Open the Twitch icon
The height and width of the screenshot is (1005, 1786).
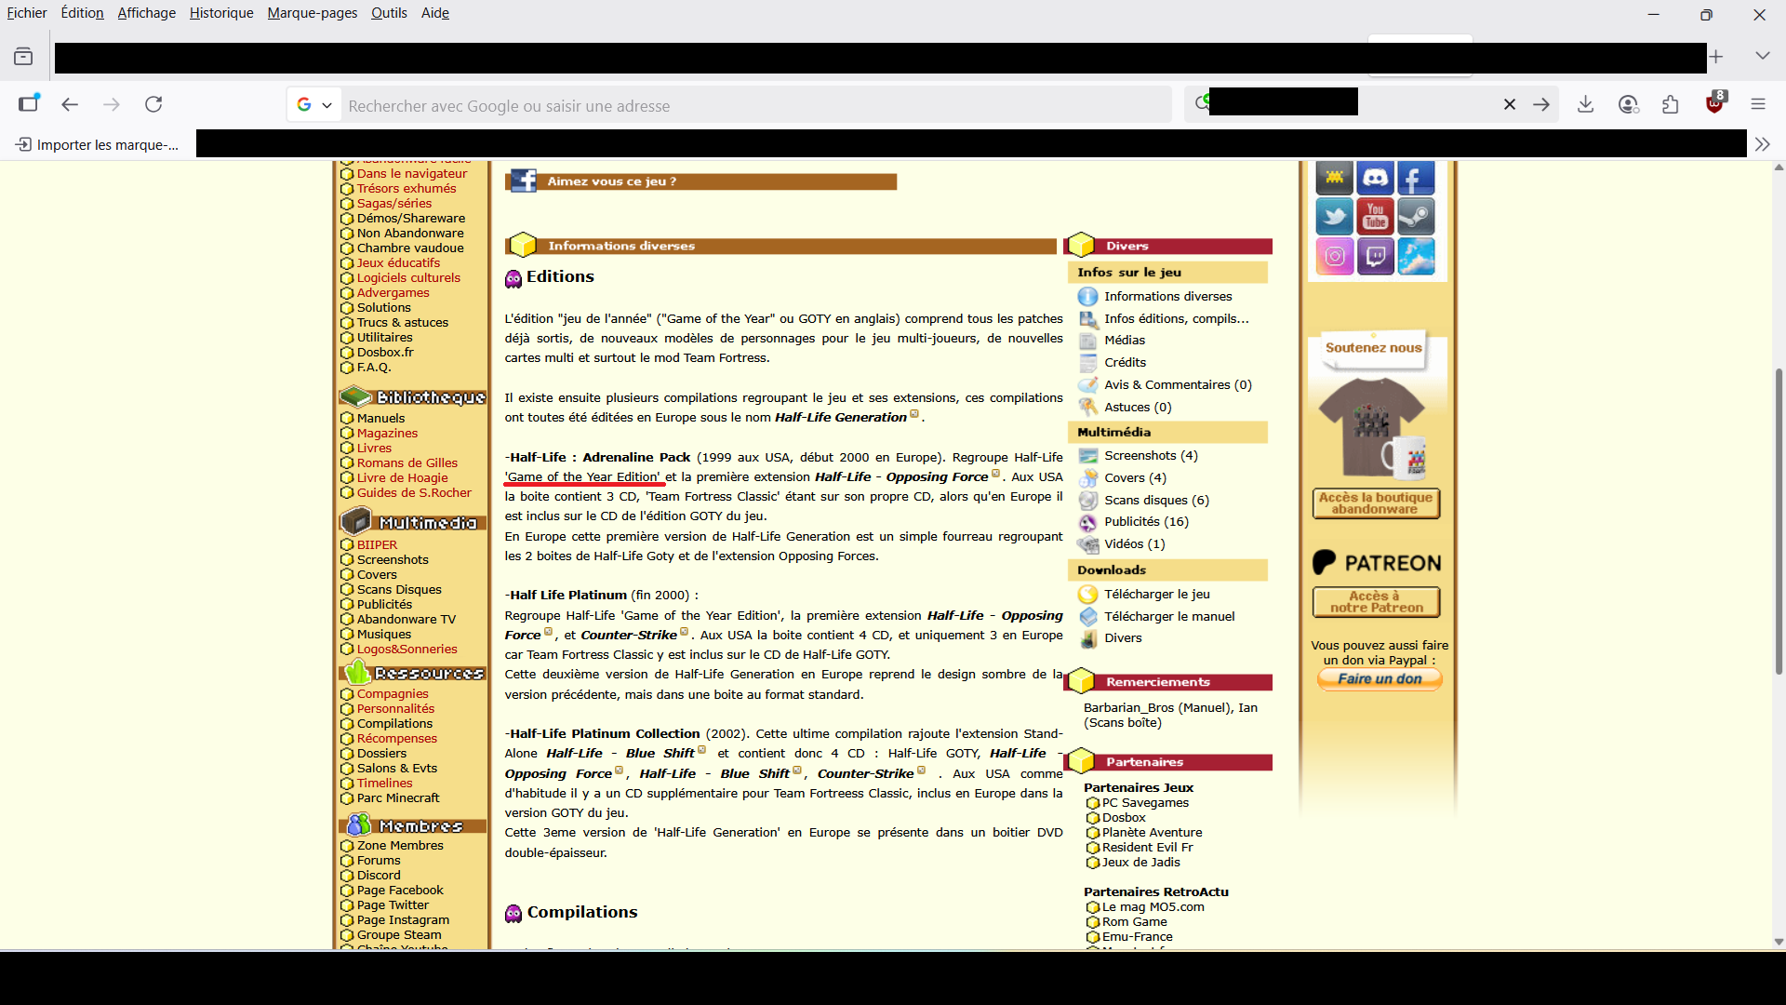coord(1375,256)
